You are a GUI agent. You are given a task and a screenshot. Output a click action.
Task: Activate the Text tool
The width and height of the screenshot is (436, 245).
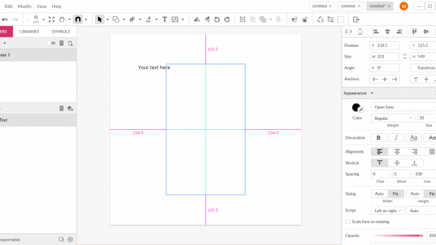coord(164,19)
